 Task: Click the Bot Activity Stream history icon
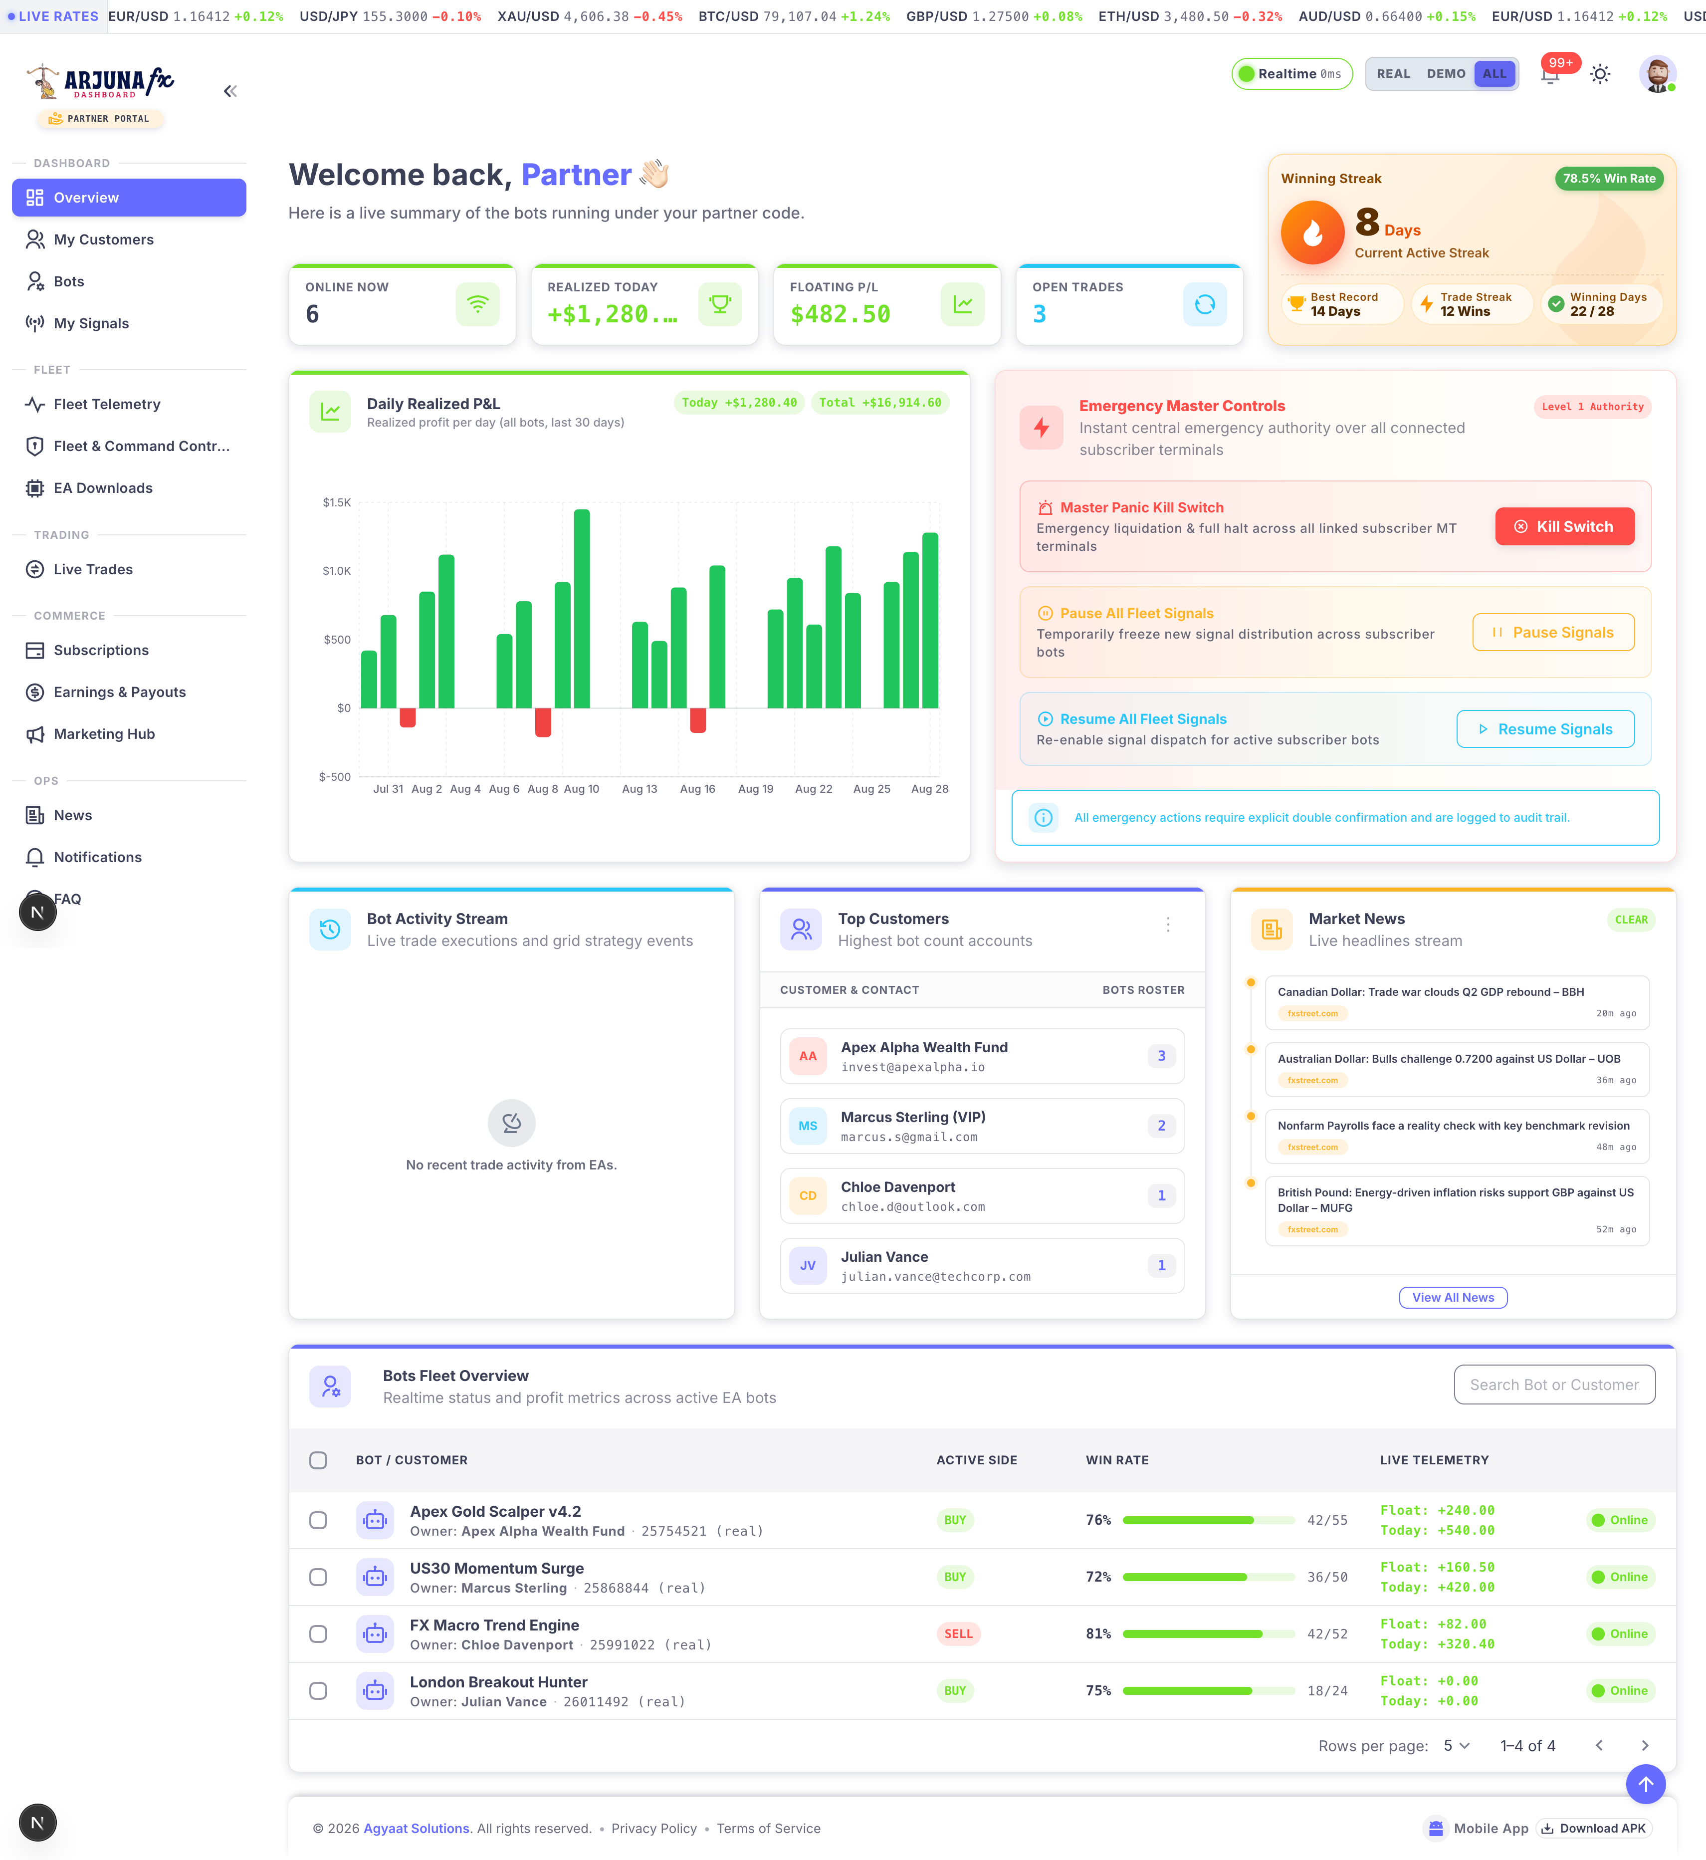pyautogui.click(x=330, y=929)
